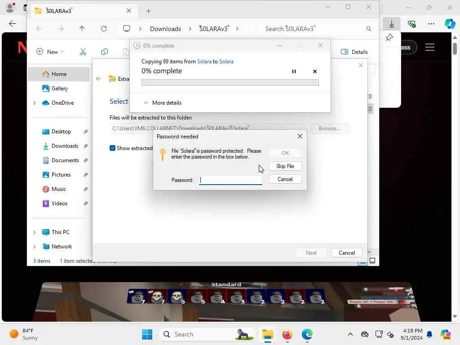The height and width of the screenshot is (345, 460).
Task: Open browser downloads icon
Action: click(x=392, y=24)
